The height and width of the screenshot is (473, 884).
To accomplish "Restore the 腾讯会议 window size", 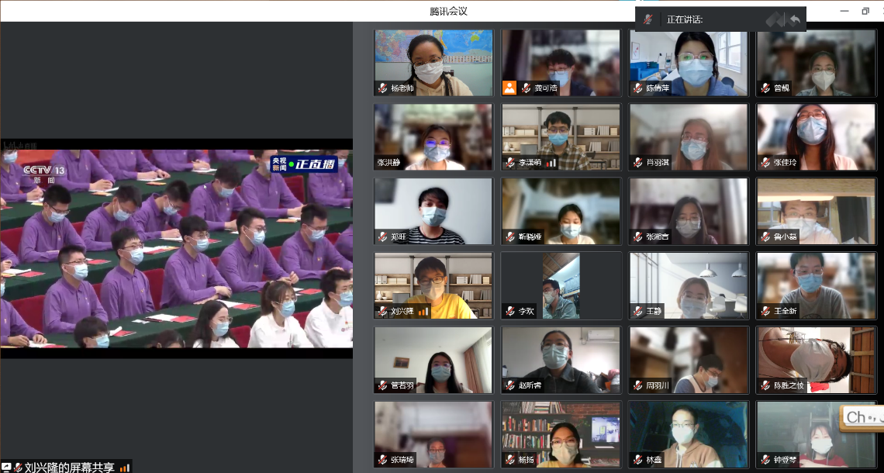I will [x=865, y=11].
